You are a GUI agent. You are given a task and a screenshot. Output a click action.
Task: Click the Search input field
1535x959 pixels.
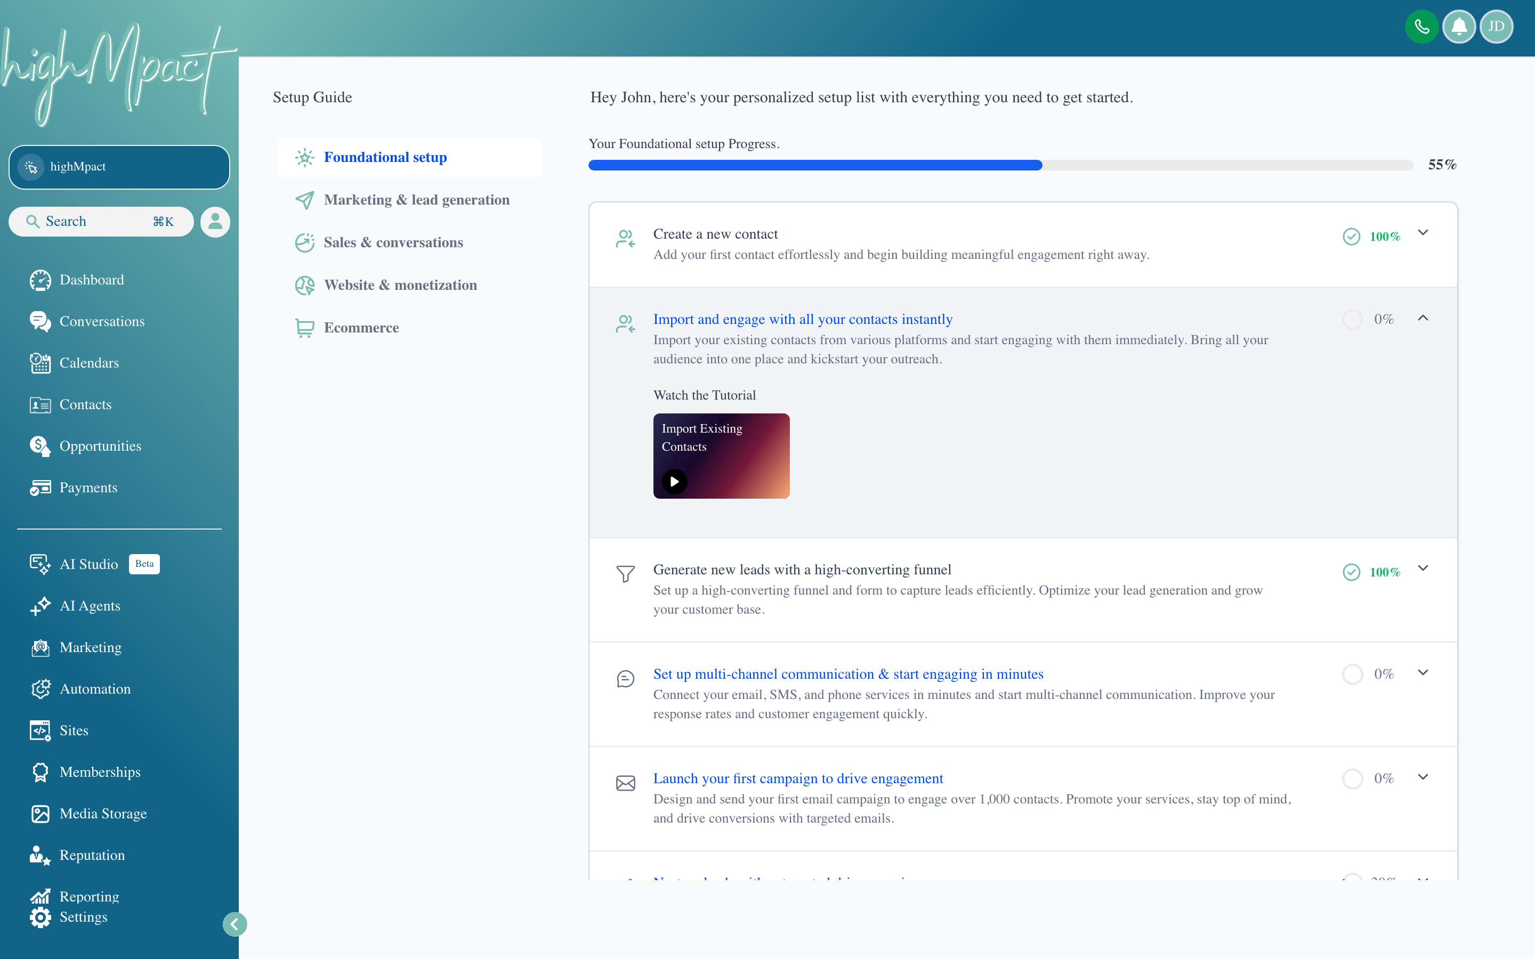101,221
